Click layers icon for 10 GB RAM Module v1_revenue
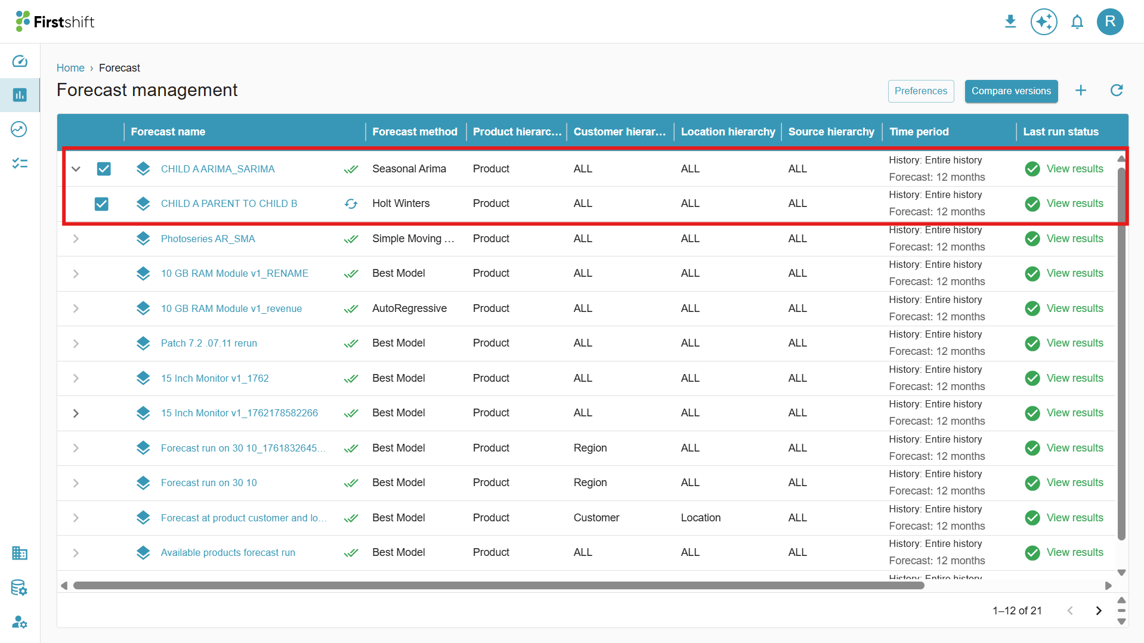 point(143,308)
